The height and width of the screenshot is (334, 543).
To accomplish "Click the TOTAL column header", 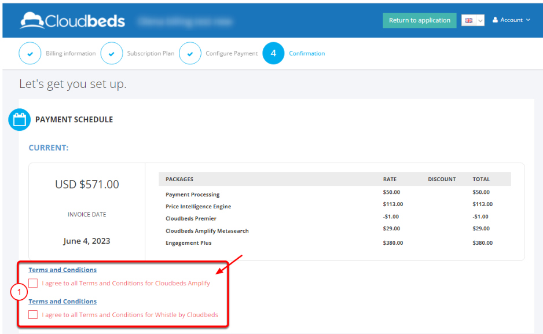I will pyautogui.click(x=481, y=179).
